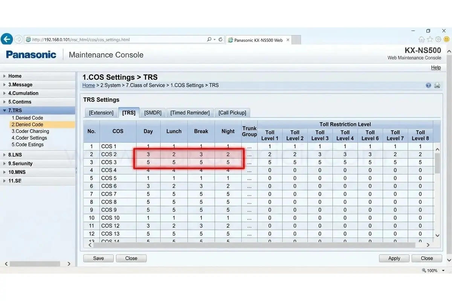Click the search magnifier in address bar
Viewport: 452px width, 301px height.
[x=209, y=40]
